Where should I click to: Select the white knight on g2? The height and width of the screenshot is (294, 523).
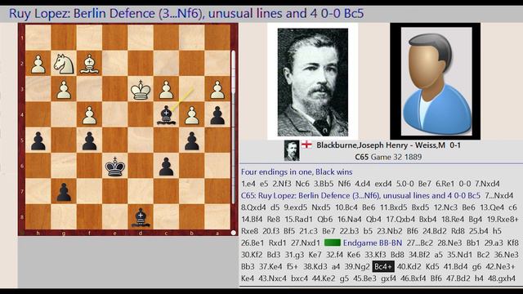coord(64,64)
